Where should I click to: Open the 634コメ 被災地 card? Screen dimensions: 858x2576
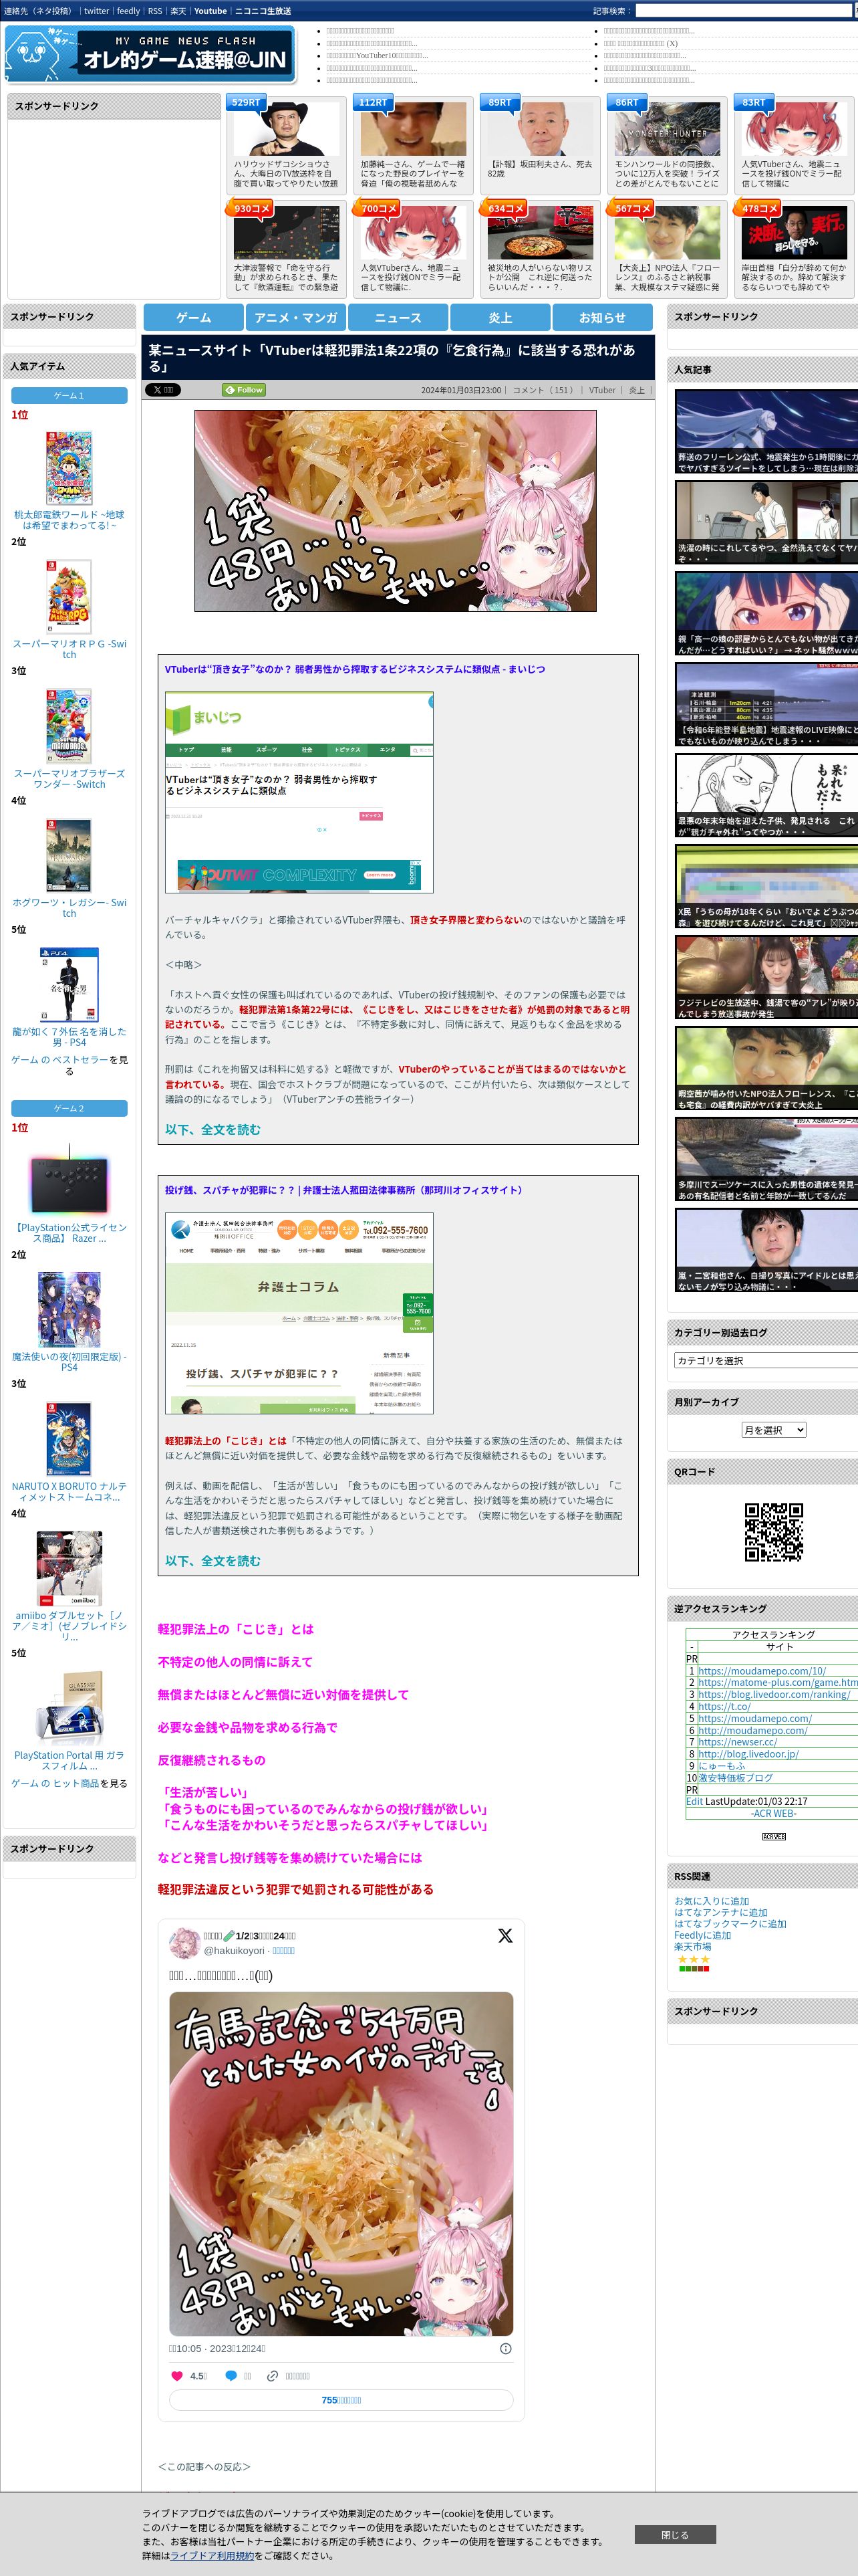point(539,248)
